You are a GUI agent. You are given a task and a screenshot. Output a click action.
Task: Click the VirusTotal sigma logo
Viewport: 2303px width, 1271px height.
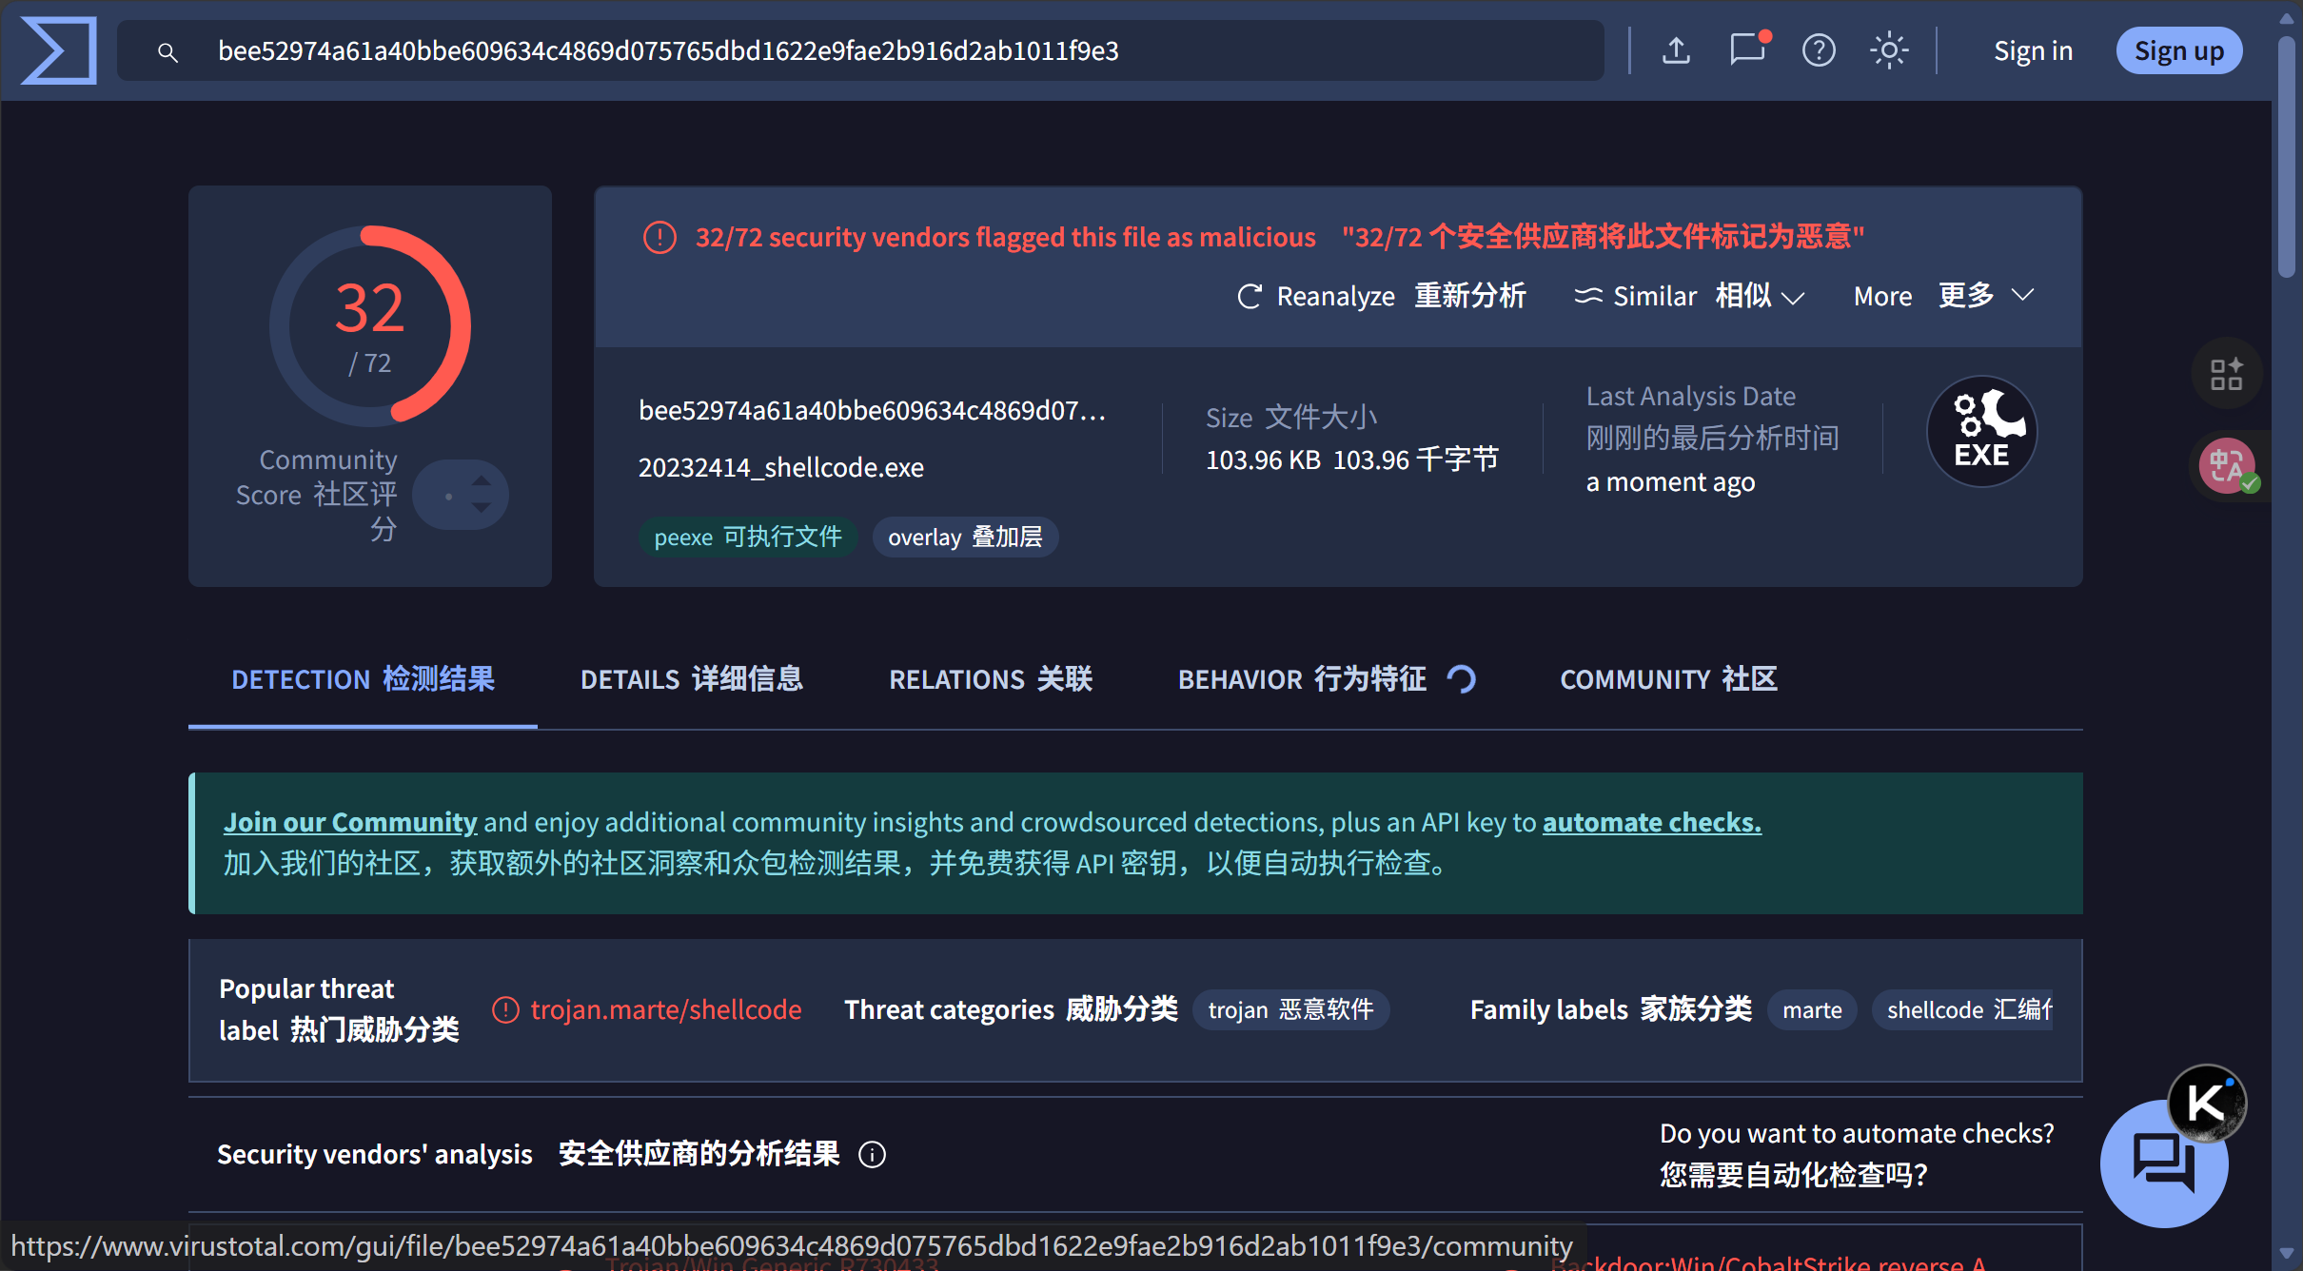(59, 50)
